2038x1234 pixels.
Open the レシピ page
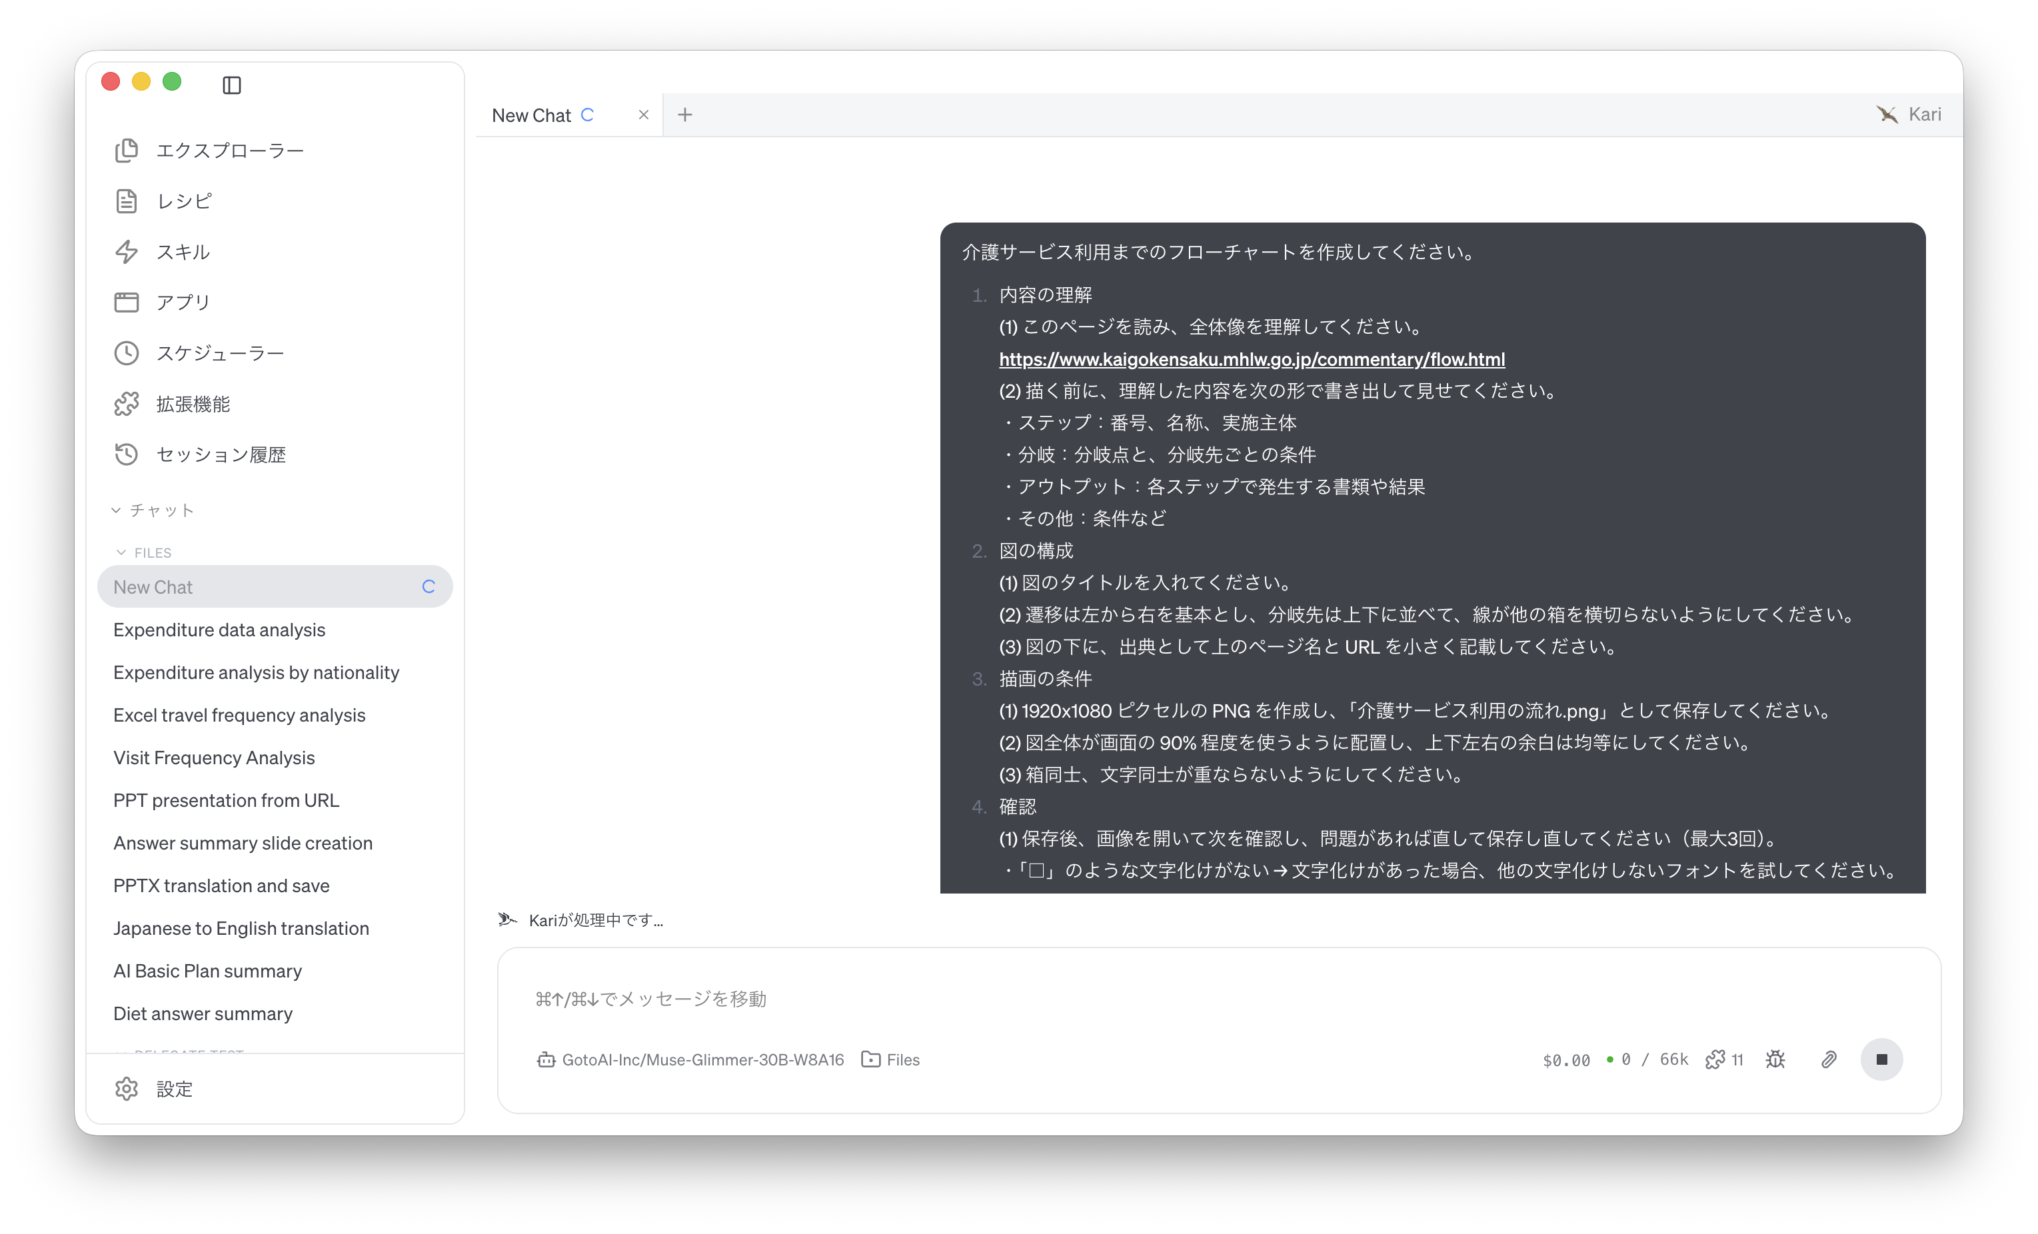point(163,201)
